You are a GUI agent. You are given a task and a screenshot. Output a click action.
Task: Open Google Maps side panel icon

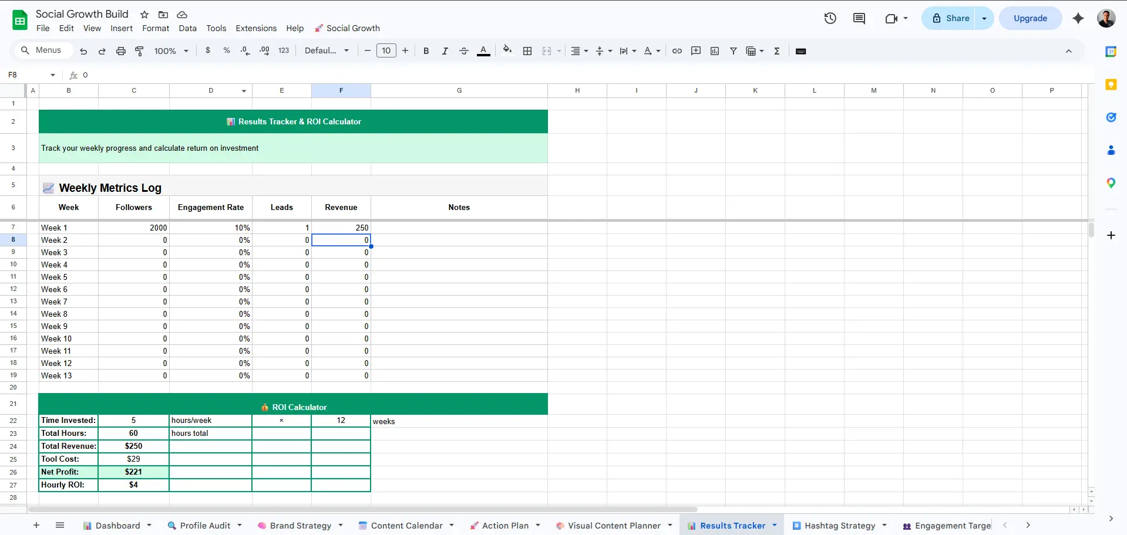(1111, 183)
